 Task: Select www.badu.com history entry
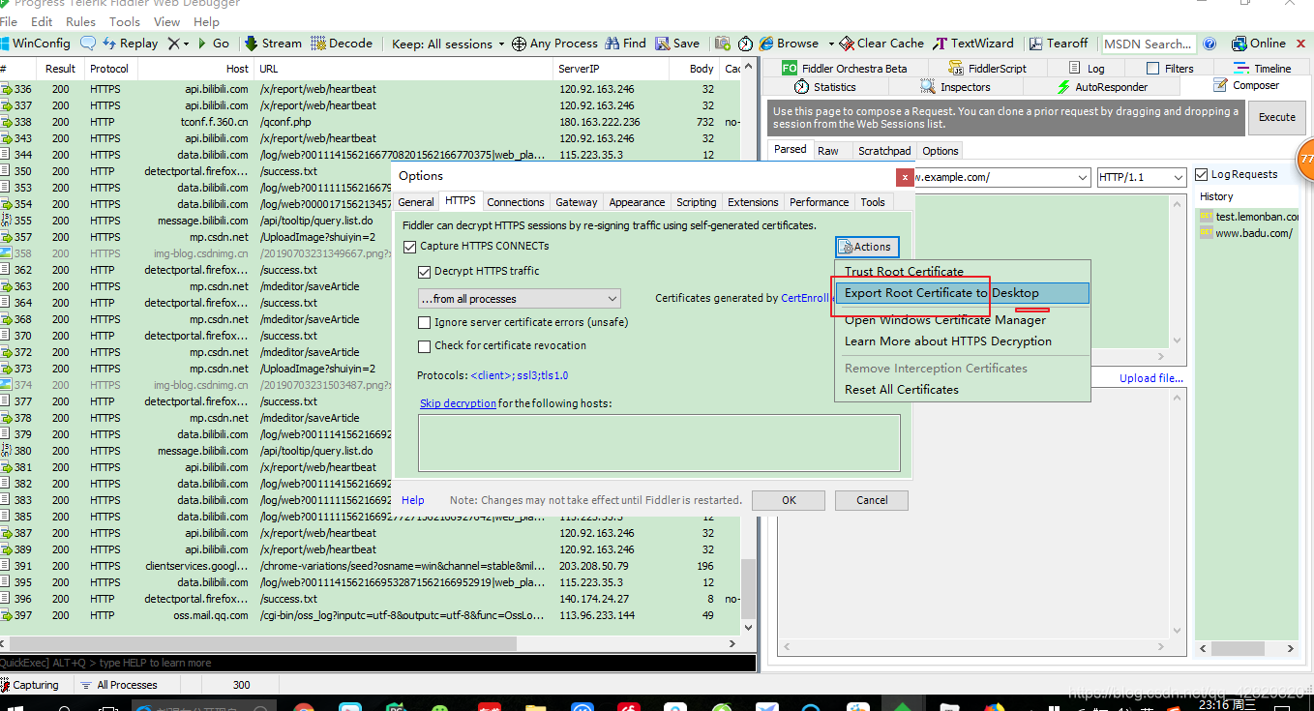pyautogui.click(x=1246, y=233)
